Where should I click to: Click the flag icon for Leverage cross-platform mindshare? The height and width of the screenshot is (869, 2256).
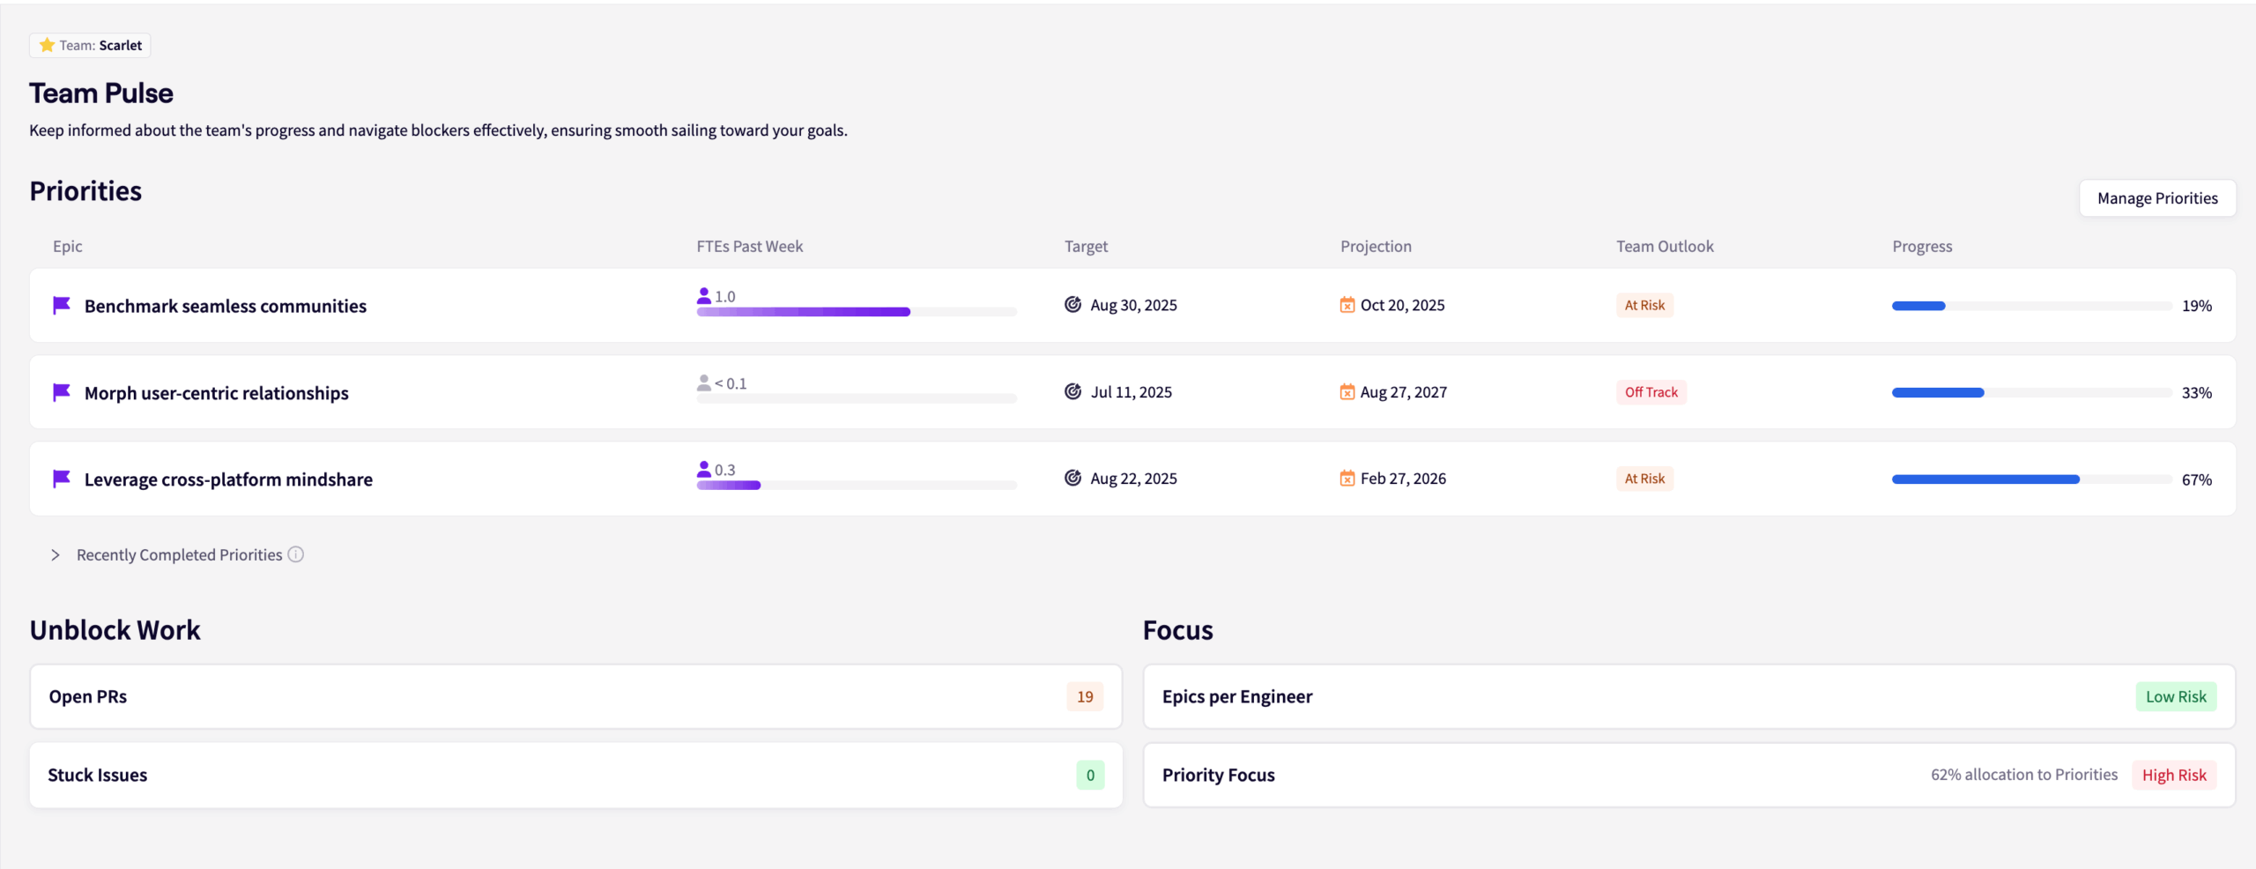62,479
